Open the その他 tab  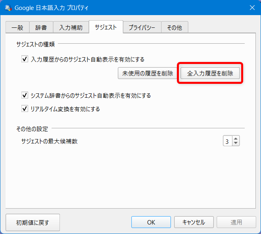coord(175,27)
